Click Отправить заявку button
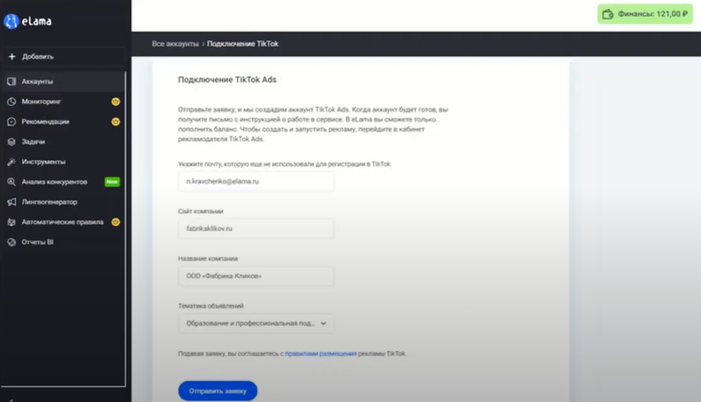The height and width of the screenshot is (402, 701). click(218, 391)
